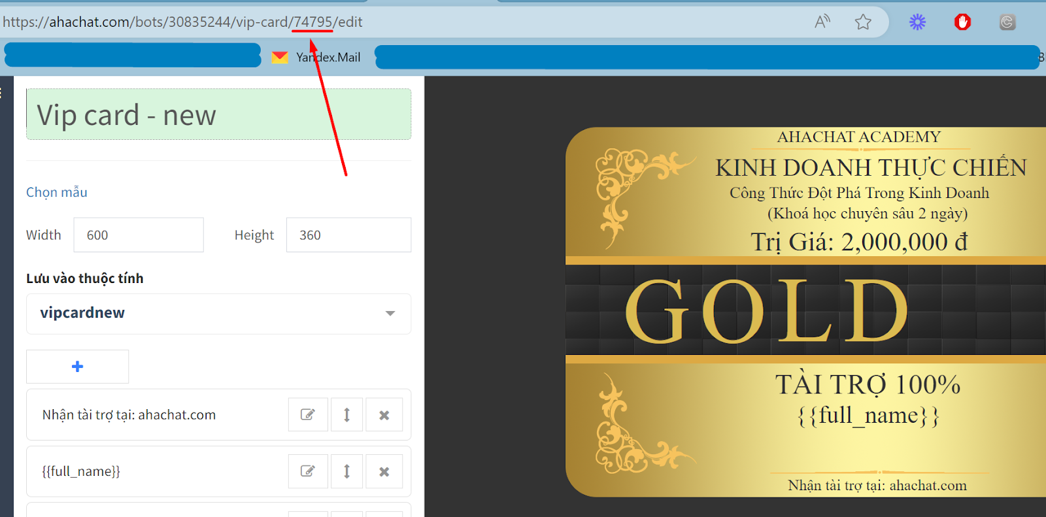Add page to favorites with star icon
The height and width of the screenshot is (517, 1046).
pos(863,22)
